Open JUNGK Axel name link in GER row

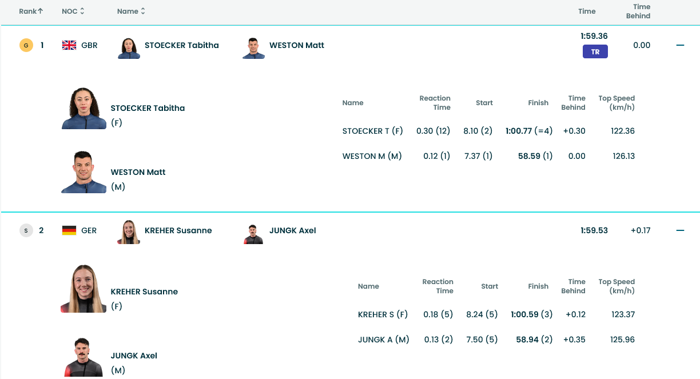click(293, 230)
